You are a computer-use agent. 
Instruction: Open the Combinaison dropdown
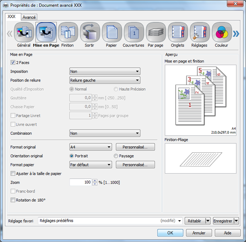click(105, 133)
